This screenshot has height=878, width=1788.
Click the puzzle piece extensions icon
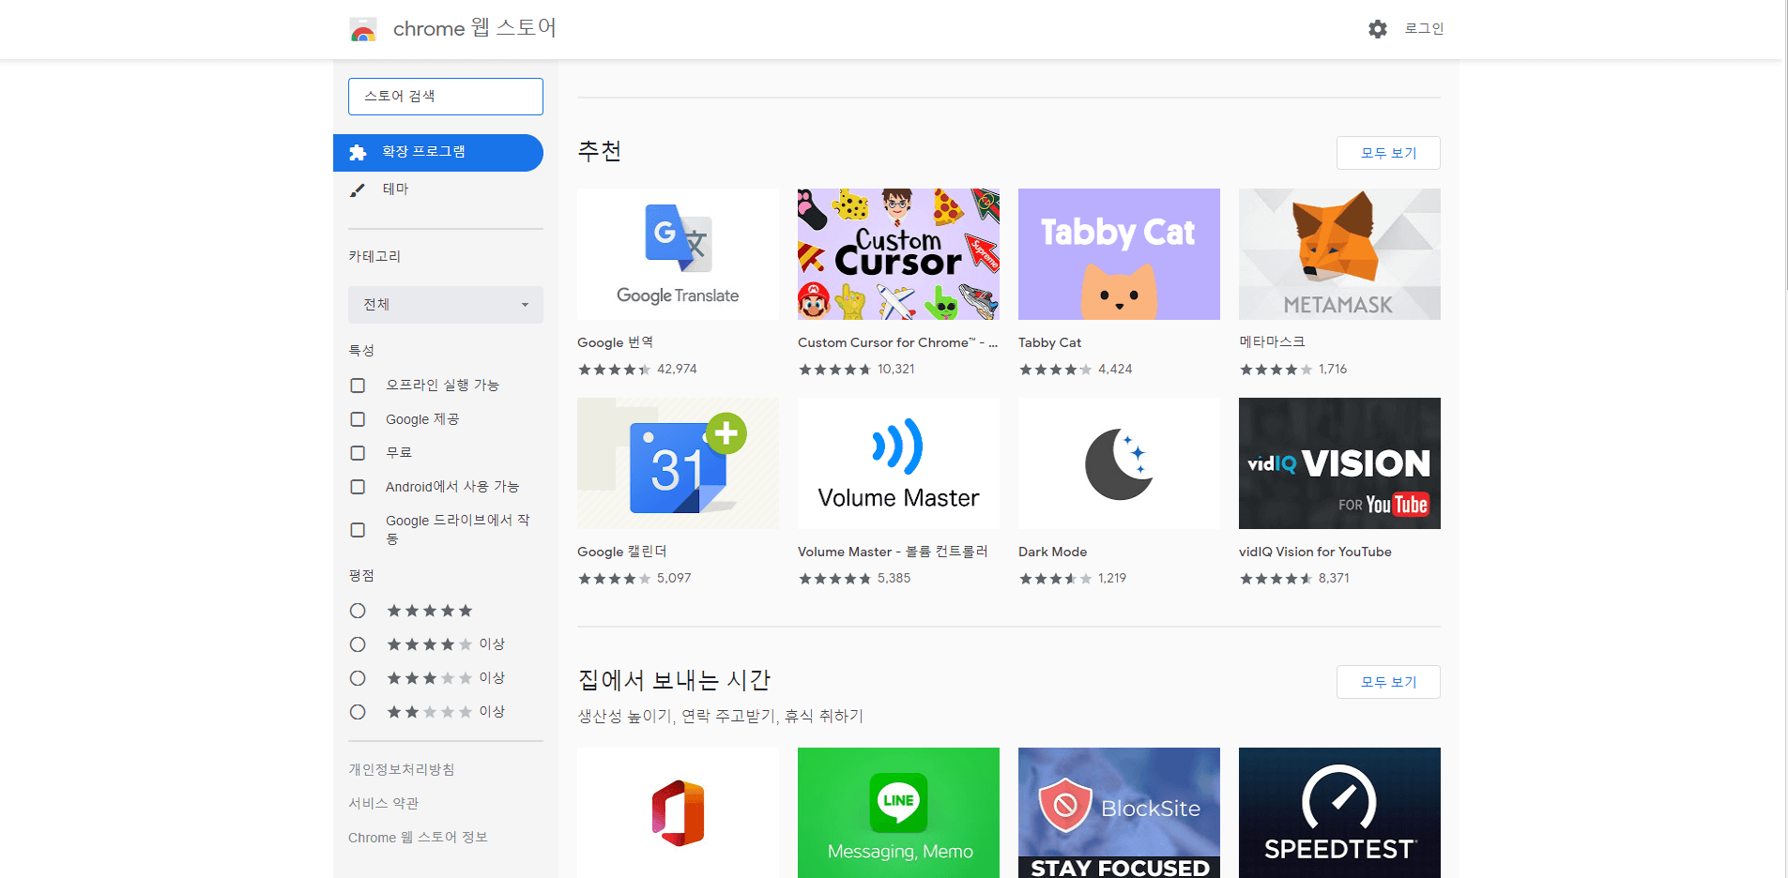358,153
